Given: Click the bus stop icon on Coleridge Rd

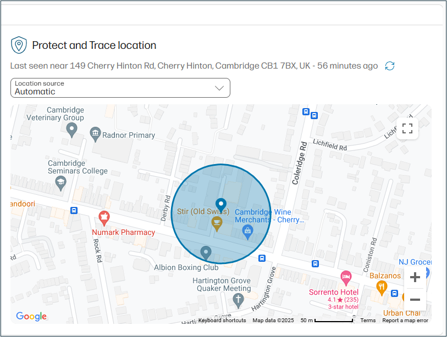Looking at the screenshot, I should [x=306, y=111].
